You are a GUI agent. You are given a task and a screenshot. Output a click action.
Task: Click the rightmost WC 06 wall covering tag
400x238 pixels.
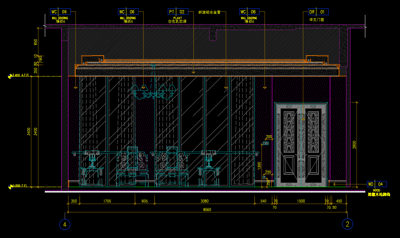[249, 12]
